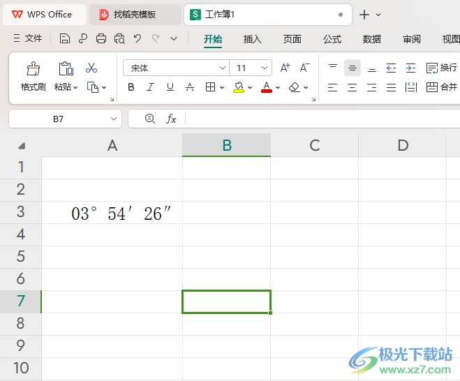Toggle wrap text (换行)
Viewport: 460px width, 381px height.
pyautogui.click(x=442, y=68)
